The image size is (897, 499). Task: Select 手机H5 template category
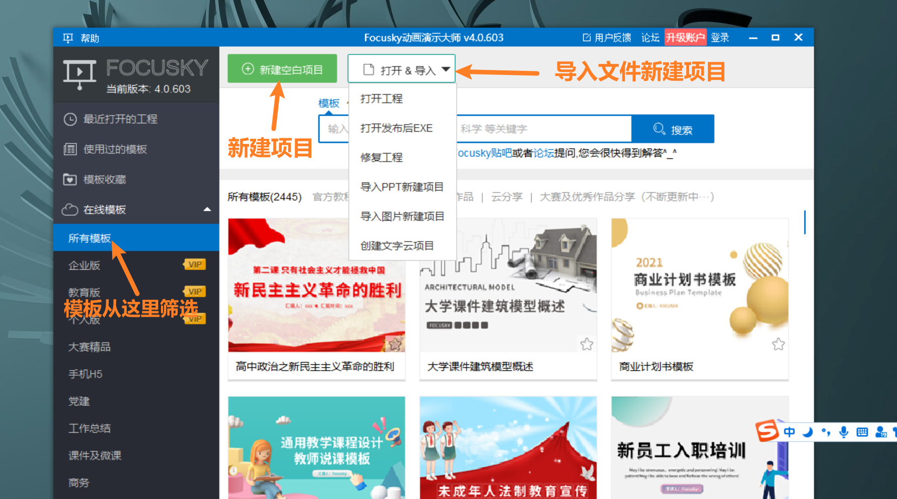[x=86, y=374]
